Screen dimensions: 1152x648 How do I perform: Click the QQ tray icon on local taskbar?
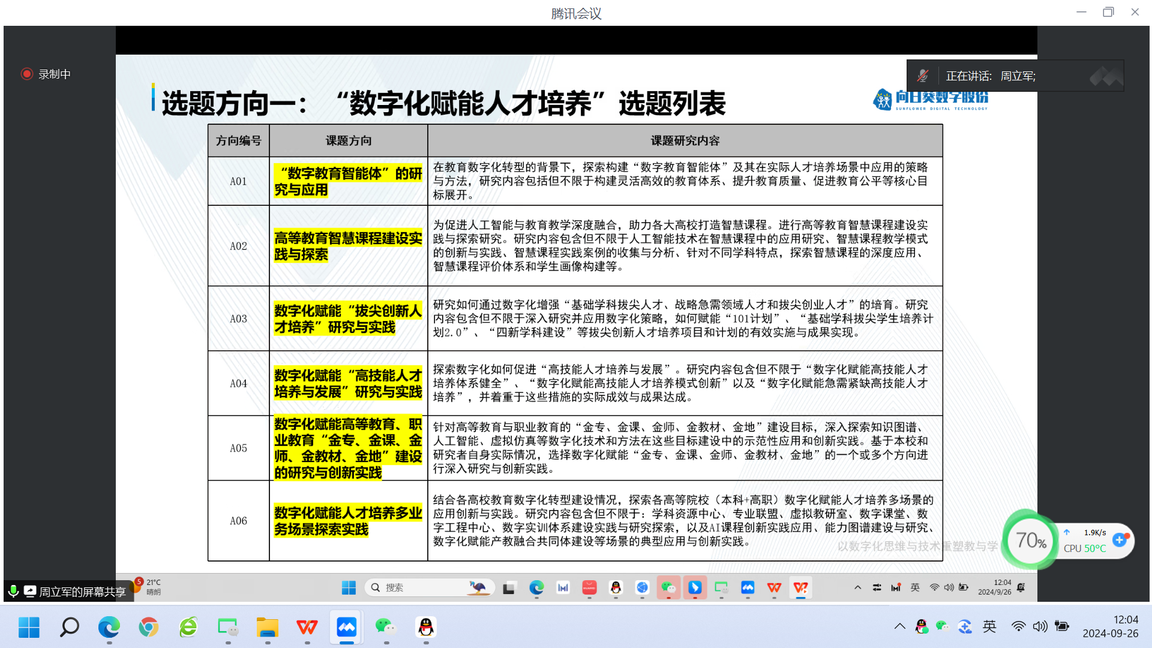click(x=922, y=626)
